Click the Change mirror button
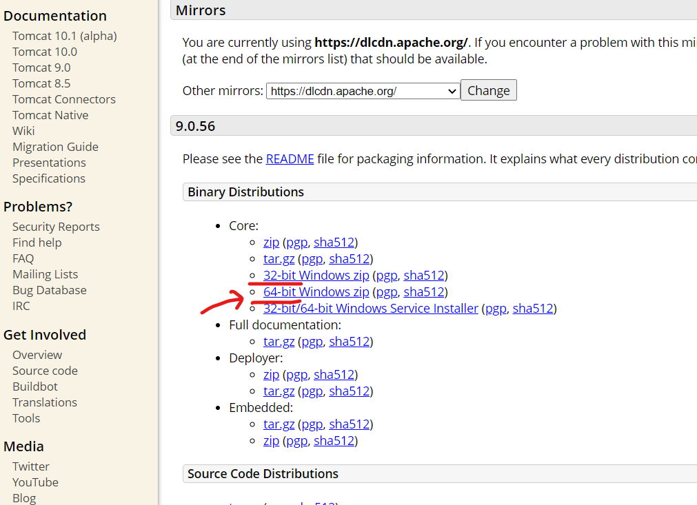This screenshot has width=697, height=505. click(x=489, y=90)
